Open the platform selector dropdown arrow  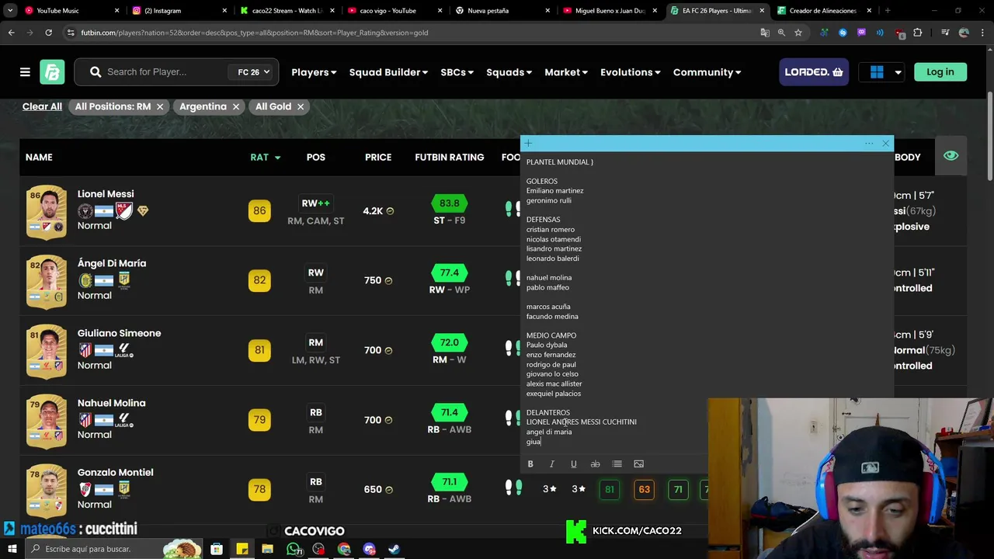click(x=898, y=72)
